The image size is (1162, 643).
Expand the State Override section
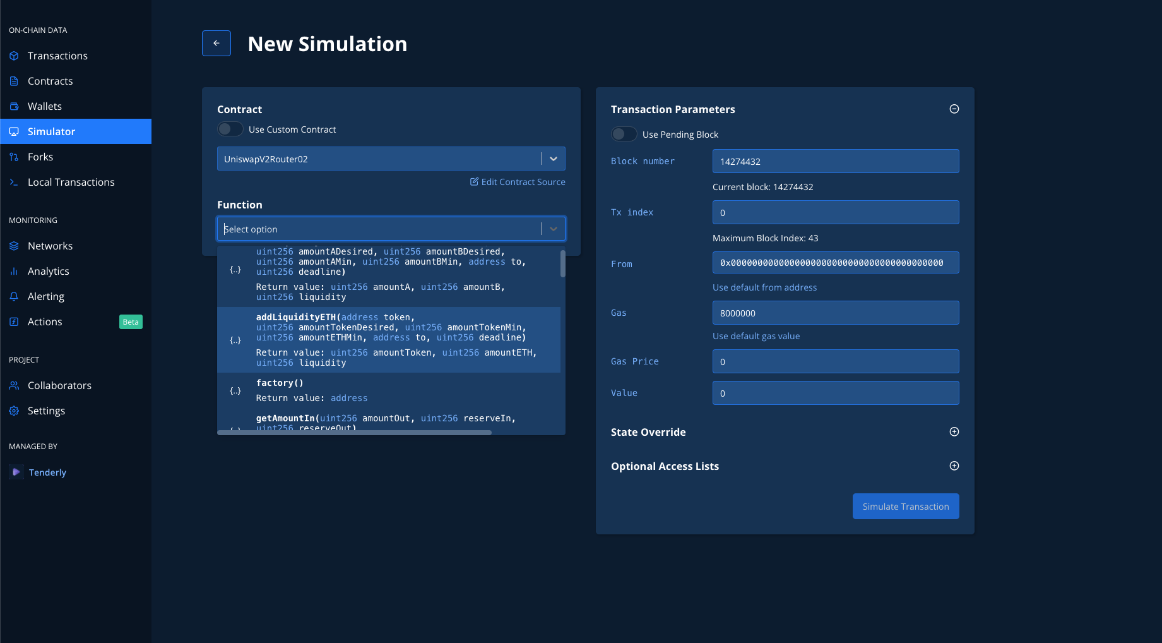(954, 431)
